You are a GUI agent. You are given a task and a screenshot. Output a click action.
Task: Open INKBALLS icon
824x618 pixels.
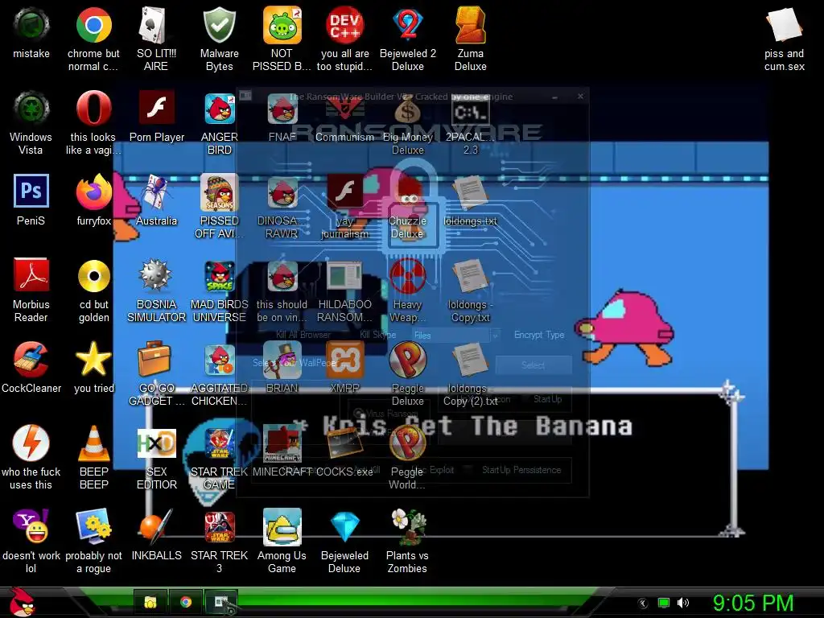pos(156,526)
